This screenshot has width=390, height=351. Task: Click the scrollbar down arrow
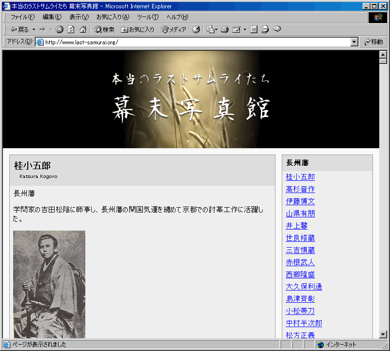pos(383,334)
